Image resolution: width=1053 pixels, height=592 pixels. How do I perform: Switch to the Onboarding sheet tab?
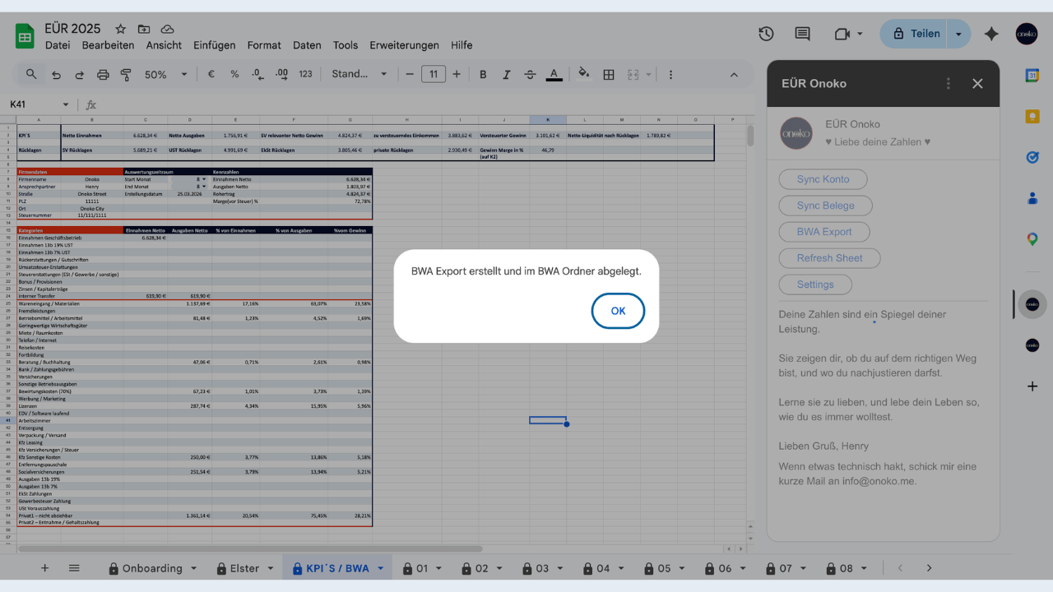(x=145, y=568)
